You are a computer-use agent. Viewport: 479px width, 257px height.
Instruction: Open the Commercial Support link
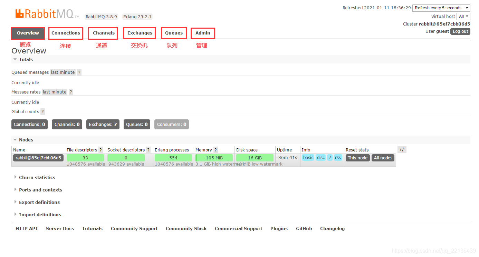tap(238, 229)
